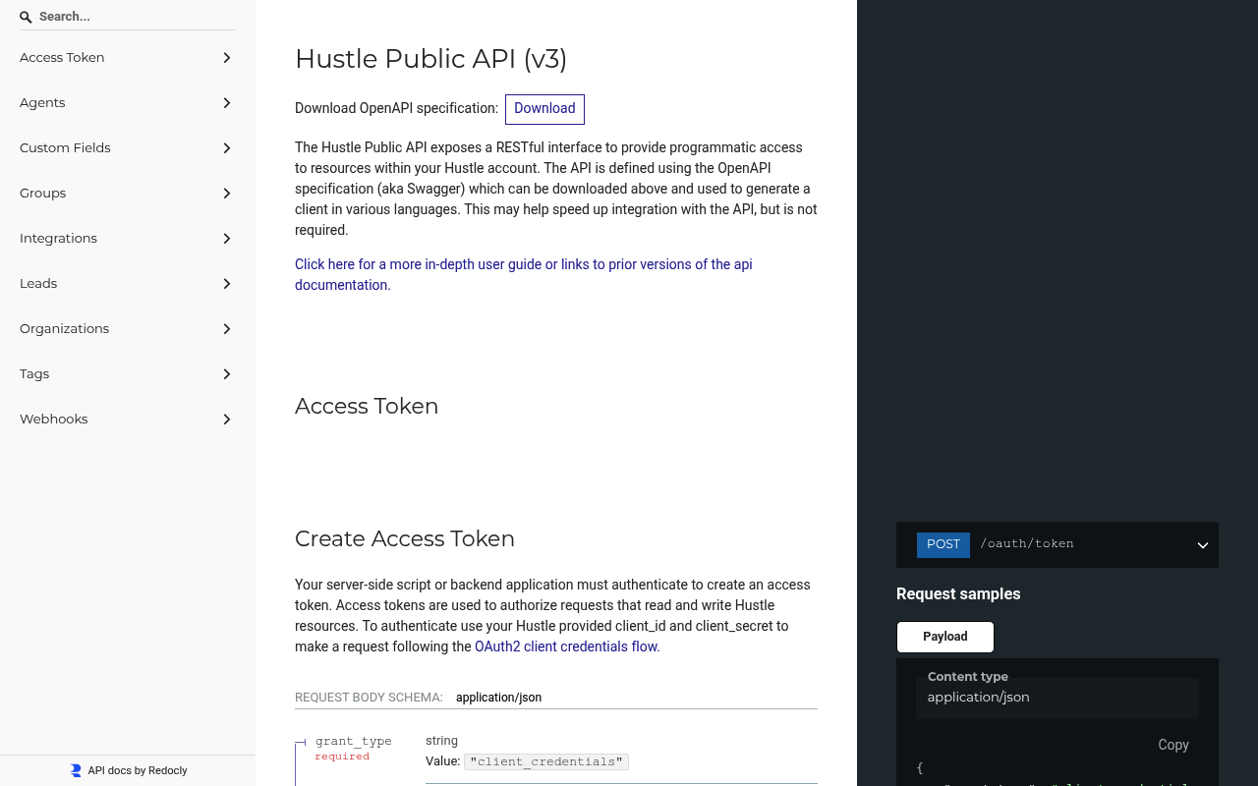Open the Webhooks sidebar section
The height and width of the screenshot is (786, 1258).
coord(128,419)
